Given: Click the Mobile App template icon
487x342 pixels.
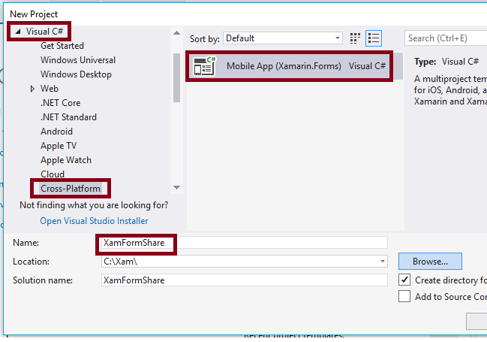Looking at the screenshot, I should pyautogui.click(x=204, y=66).
